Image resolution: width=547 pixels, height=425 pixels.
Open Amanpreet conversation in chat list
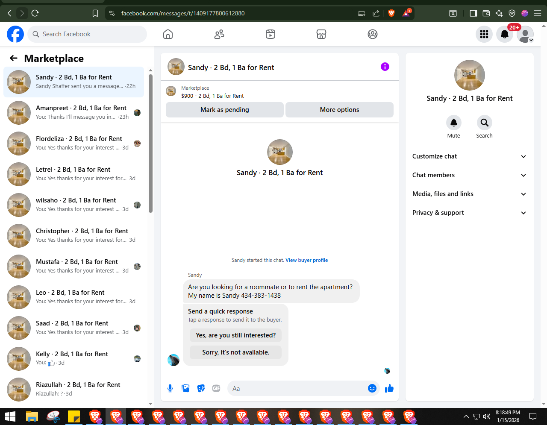(74, 113)
